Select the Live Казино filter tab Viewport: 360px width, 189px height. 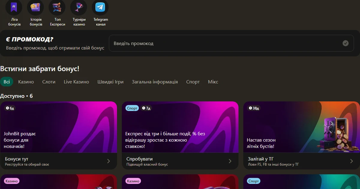[x=76, y=82]
